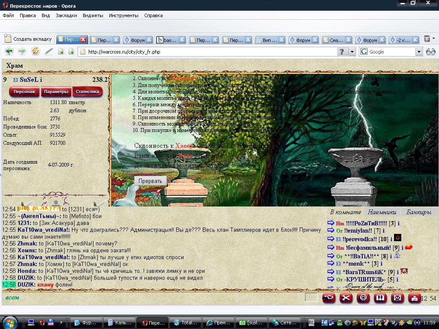439x329 pixels.
Task: Click the small square box beside chat buttons
Action: tap(311, 297)
